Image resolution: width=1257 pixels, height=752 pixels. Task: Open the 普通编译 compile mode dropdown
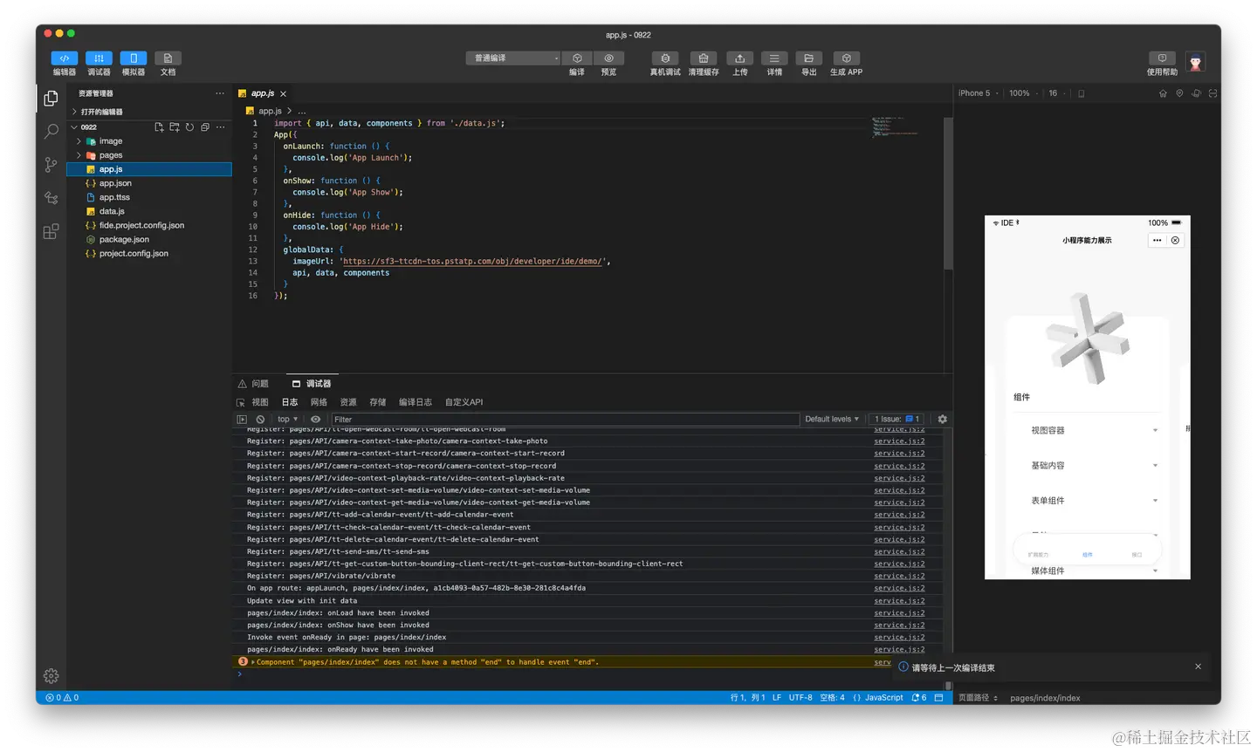(513, 58)
